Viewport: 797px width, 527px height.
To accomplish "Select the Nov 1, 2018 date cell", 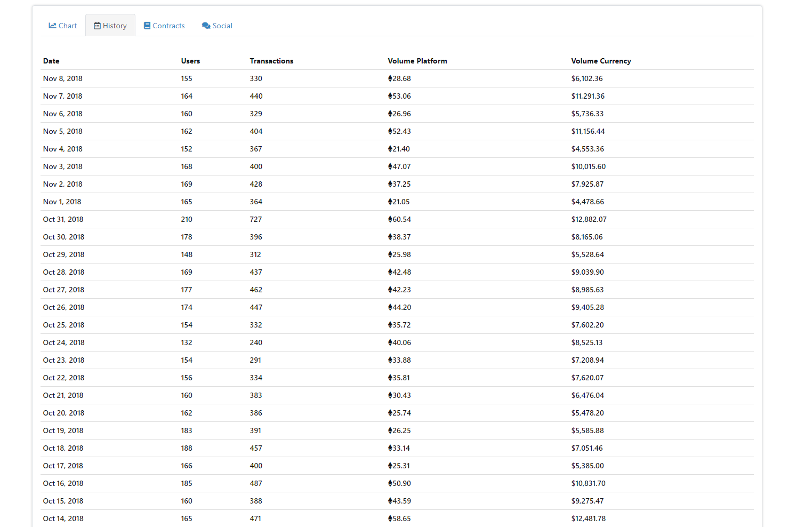I will pyautogui.click(x=62, y=202).
